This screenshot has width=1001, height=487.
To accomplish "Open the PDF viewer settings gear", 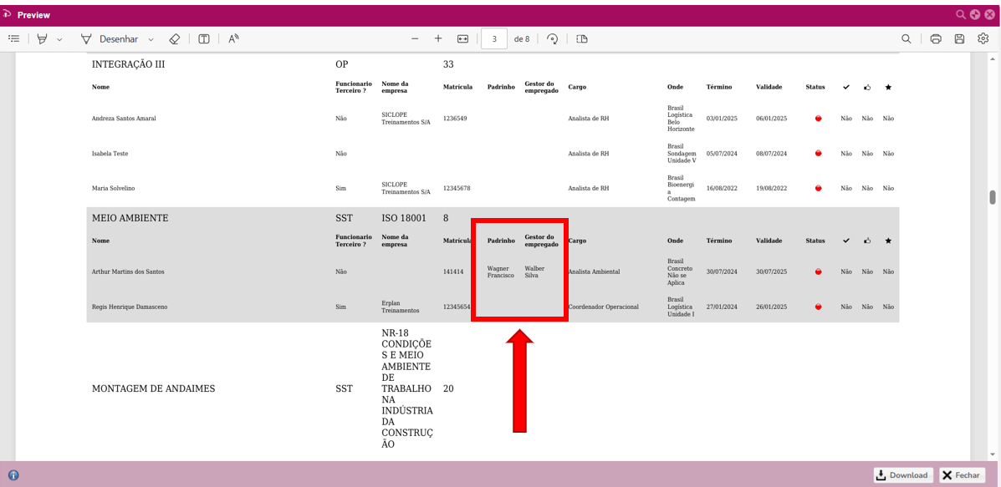I will (983, 39).
